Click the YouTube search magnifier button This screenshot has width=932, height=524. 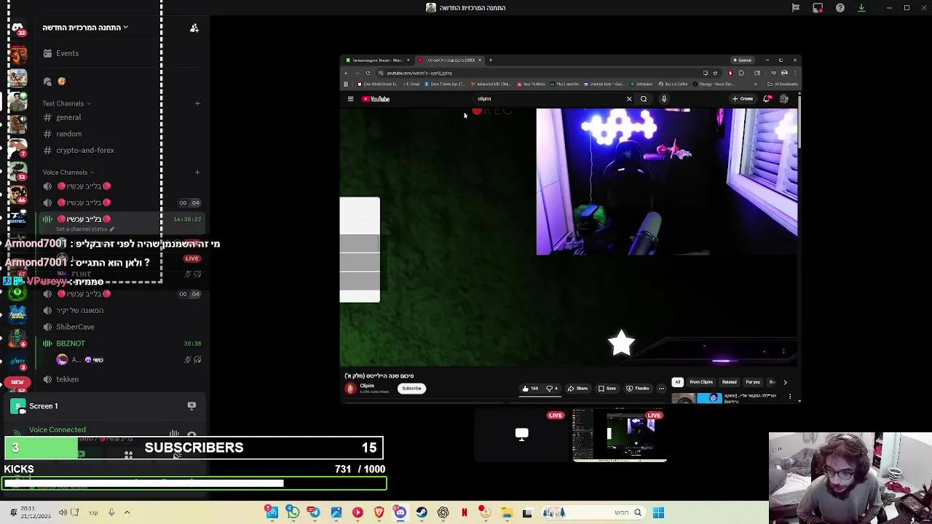coord(644,99)
